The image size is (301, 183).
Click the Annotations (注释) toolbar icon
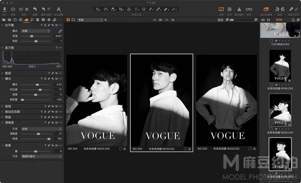click(x=221, y=9)
